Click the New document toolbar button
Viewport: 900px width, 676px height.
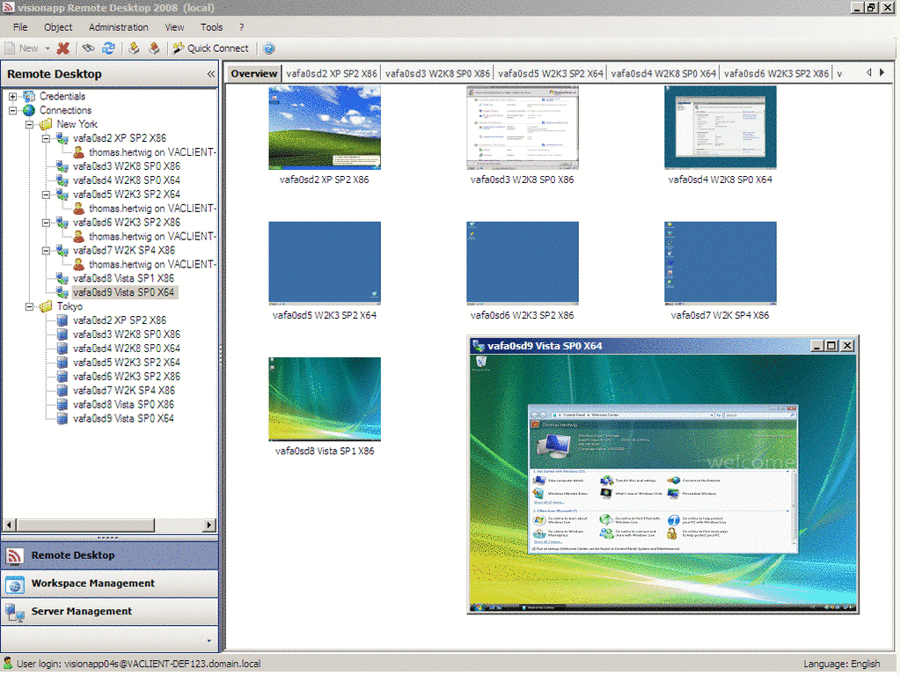(21, 48)
